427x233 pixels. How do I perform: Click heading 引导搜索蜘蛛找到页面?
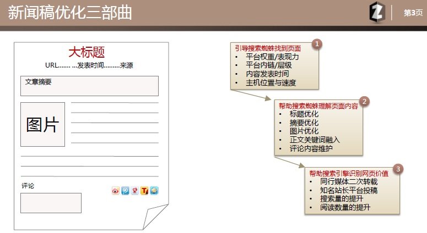(268, 48)
